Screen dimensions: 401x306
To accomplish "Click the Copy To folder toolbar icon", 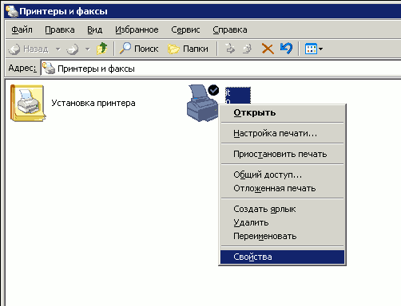I will pyautogui.click(x=248, y=49).
